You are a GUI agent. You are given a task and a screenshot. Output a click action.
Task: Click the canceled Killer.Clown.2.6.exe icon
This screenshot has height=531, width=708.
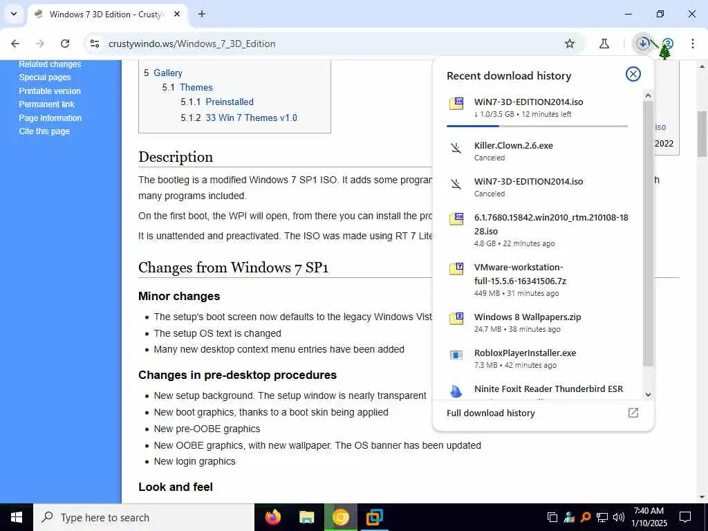(x=456, y=148)
